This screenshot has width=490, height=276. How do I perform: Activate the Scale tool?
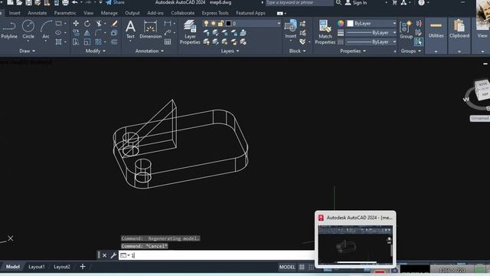(x=87, y=41)
